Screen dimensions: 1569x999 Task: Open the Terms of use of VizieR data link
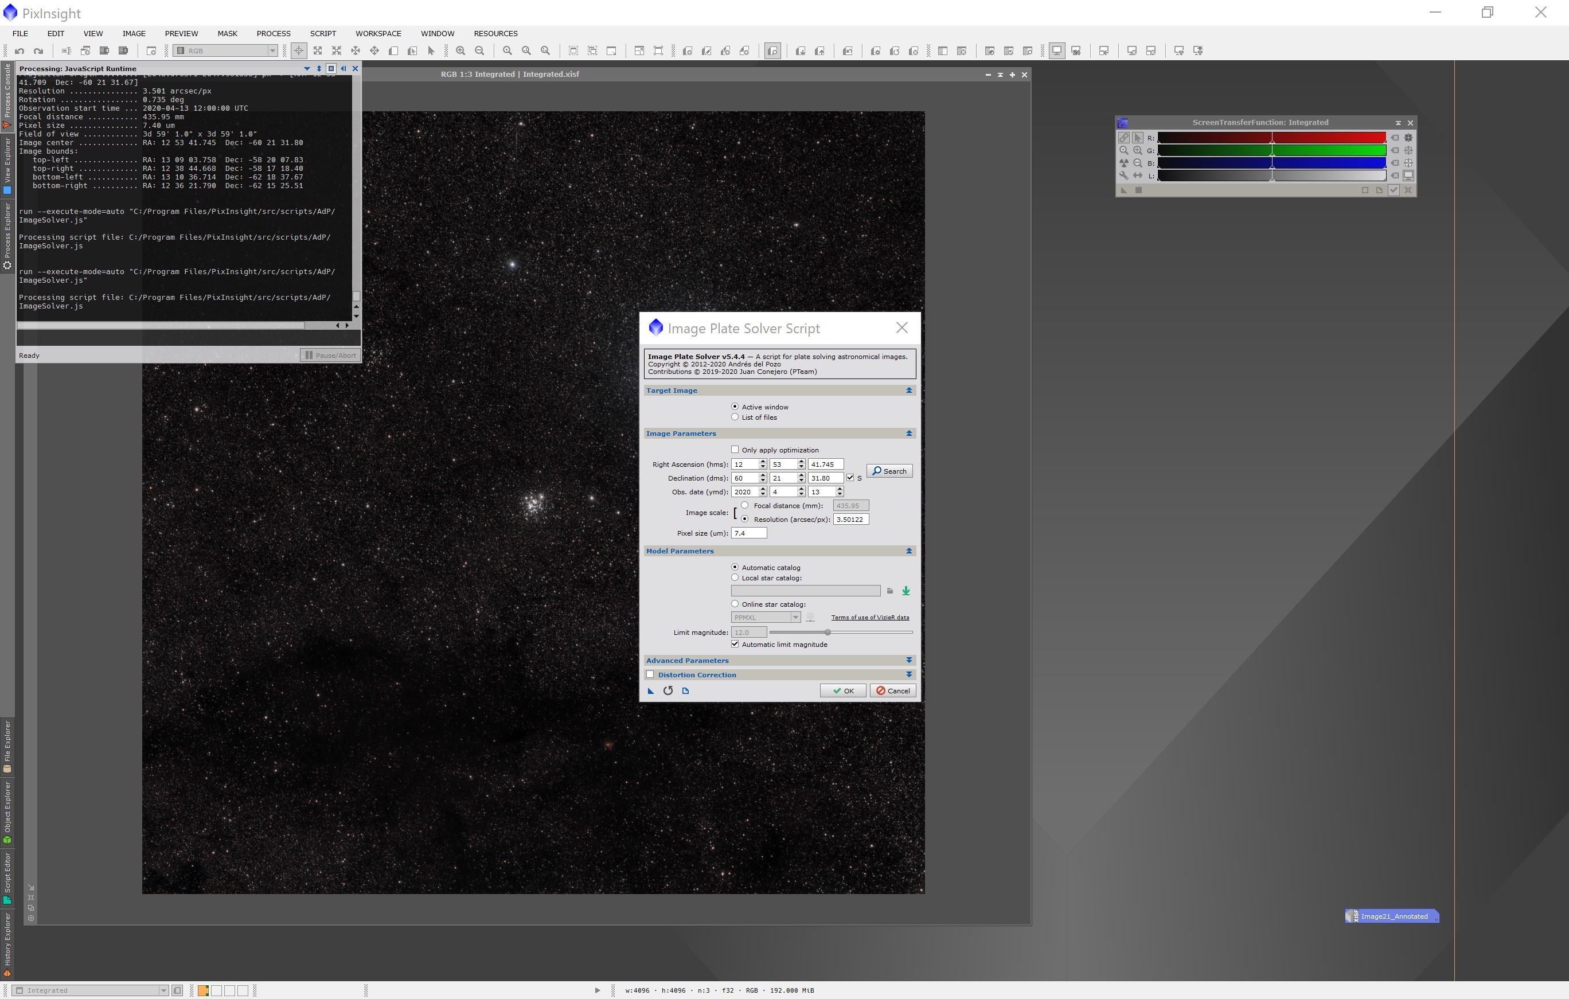pyautogui.click(x=870, y=617)
